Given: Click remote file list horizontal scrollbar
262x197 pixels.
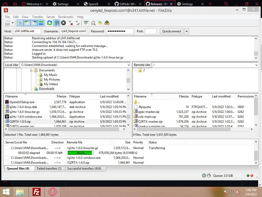Looking at the screenshot, I should [183, 129].
